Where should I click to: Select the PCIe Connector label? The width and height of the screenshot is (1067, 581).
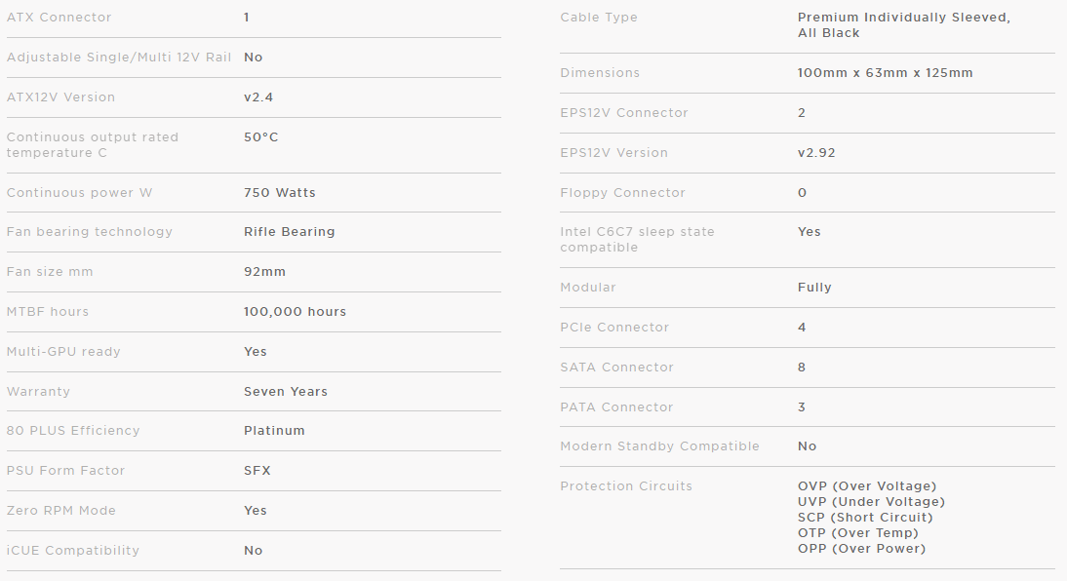pyautogui.click(x=614, y=328)
